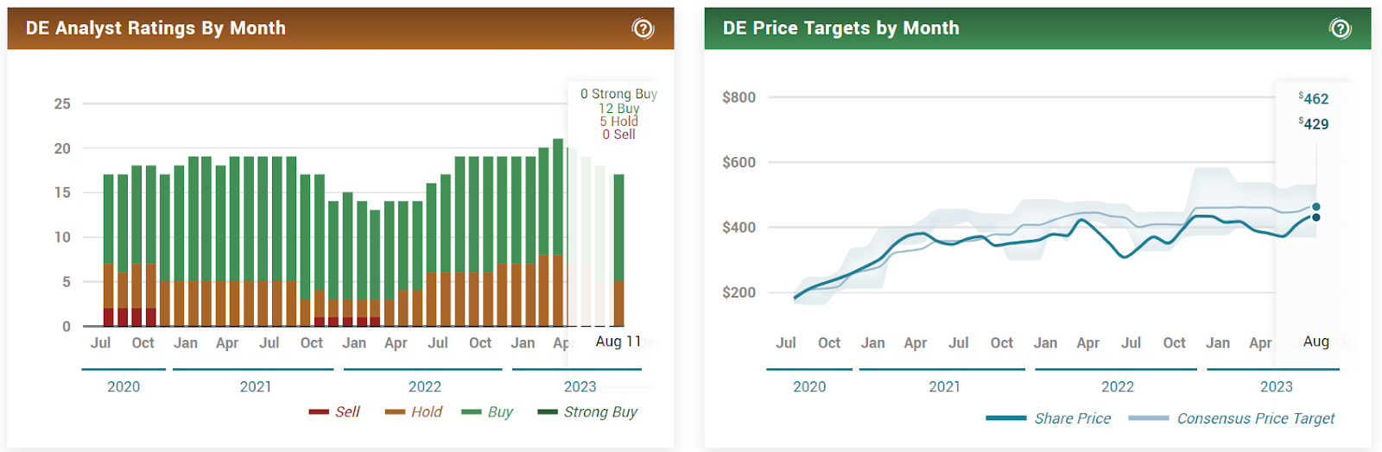
Task: Toggle Consensus Price Target legend series
Action: tap(1232, 418)
